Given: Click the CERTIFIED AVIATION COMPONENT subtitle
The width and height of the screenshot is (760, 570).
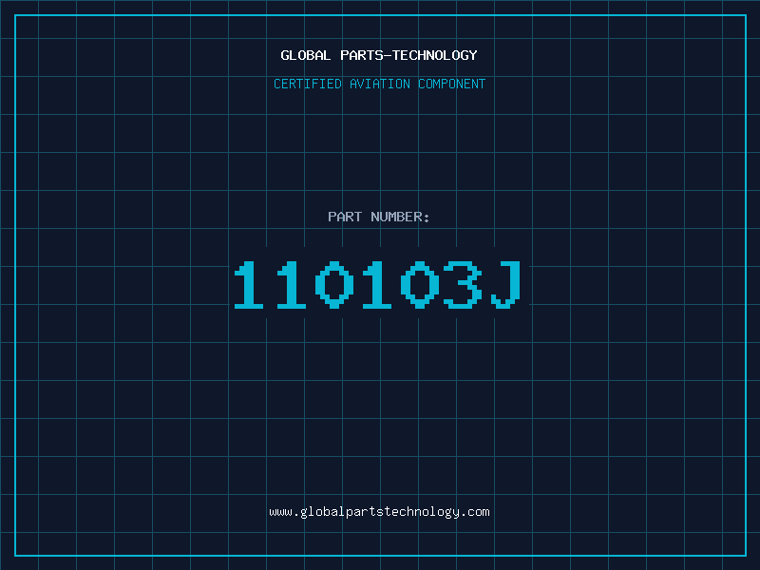Looking at the screenshot, I should (x=379, y=84).
